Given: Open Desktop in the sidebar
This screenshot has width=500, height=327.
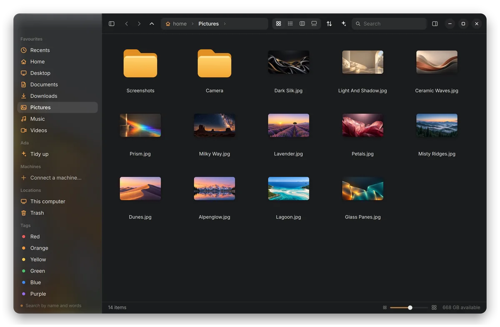Looking at the screenshot, I should pos(57,73).
